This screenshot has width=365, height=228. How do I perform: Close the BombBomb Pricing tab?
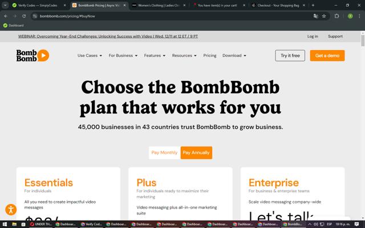click(124, 5)
